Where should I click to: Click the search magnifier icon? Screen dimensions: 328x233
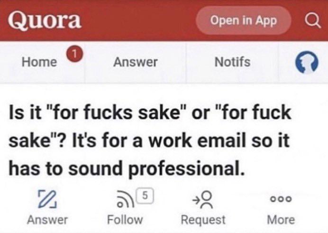(x=311, y=20)
